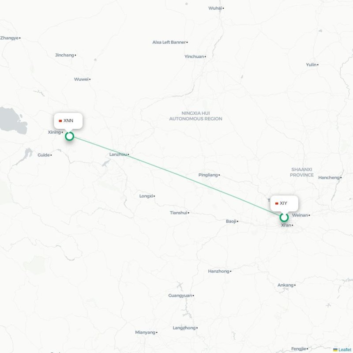This screenshot has width=353, height=353.
Task: Select the XNN airport label popup
Action: pos(68,121)
